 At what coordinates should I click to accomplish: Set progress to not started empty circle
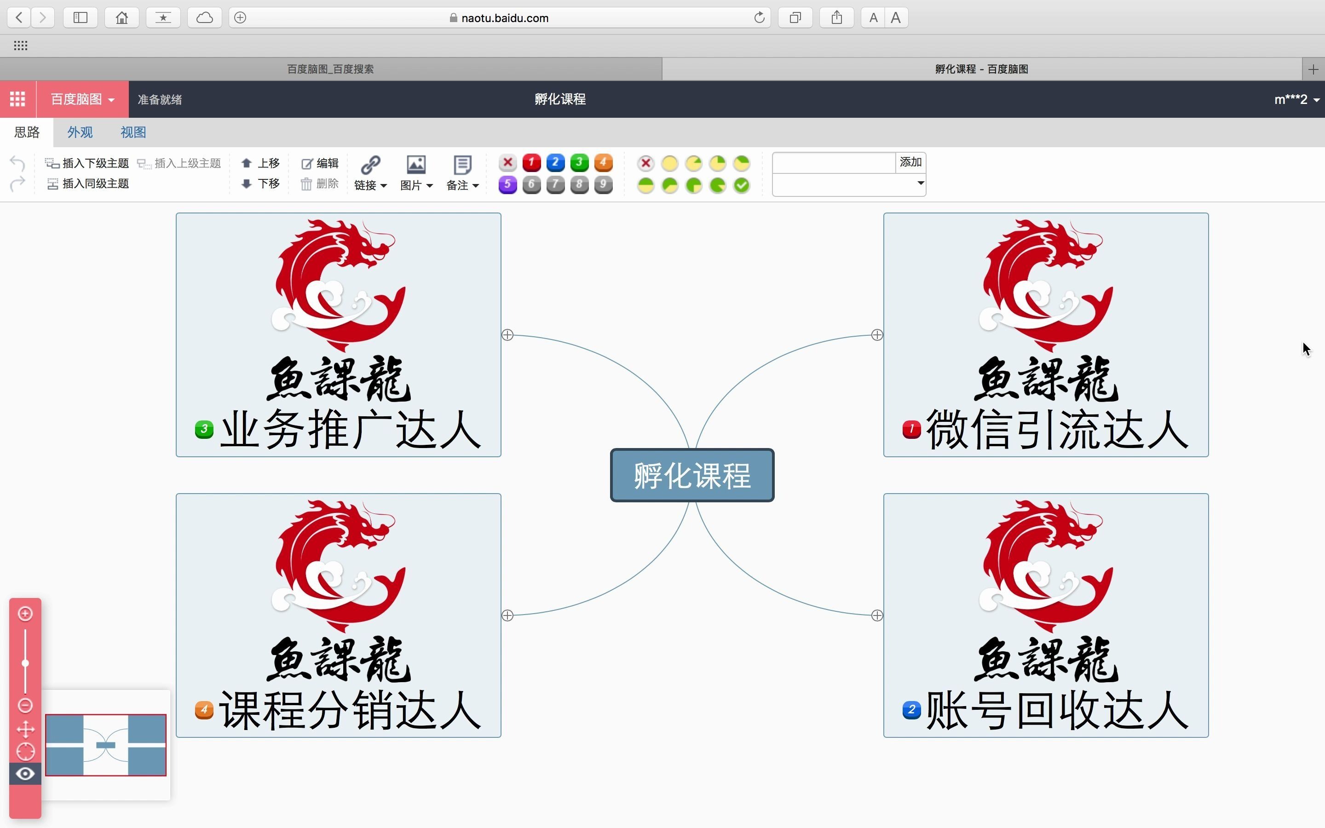669,163
